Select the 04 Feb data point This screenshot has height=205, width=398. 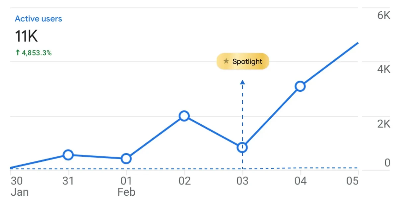[x=300, y=86]
